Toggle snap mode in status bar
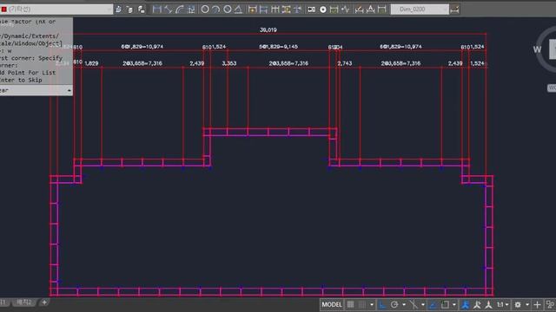The width and height of the screenshot is (556, 312). [362, 304]
